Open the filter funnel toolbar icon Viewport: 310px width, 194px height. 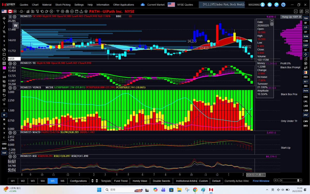(x=37, y=11)
